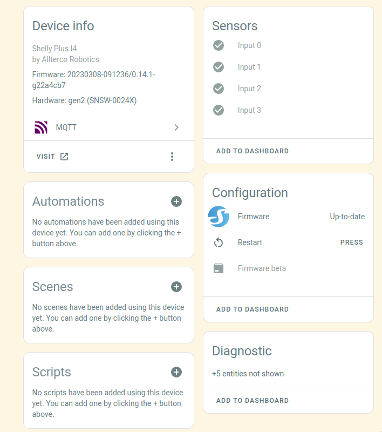The image size is (382, 432).
Task: Click the Up-to-date firmware status
Action: [x=346, y=216]
